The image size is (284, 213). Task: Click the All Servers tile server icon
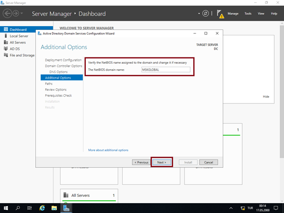point(66,195)
